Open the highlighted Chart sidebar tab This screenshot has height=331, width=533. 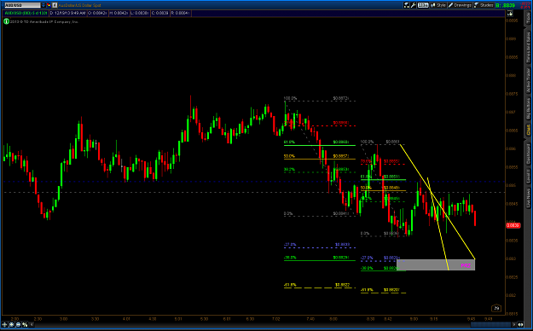tap(528, 130)
